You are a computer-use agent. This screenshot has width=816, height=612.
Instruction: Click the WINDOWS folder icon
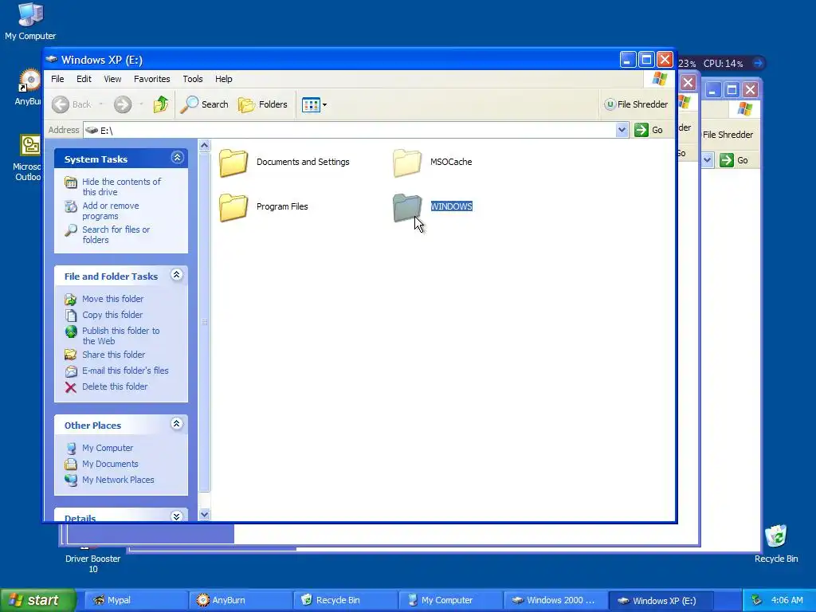coord(407,208)
